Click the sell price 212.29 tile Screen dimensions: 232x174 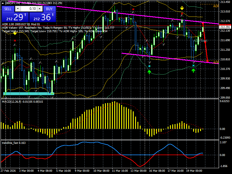pos(15,17)
